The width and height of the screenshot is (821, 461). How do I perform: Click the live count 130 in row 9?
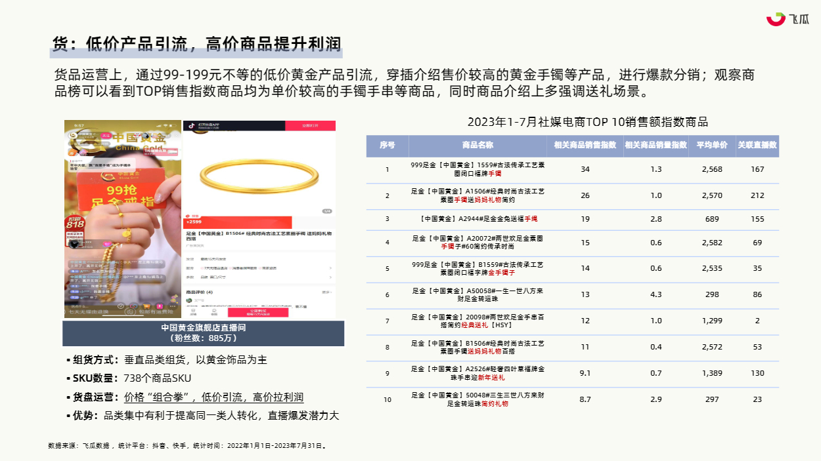[x=757, y=373]
